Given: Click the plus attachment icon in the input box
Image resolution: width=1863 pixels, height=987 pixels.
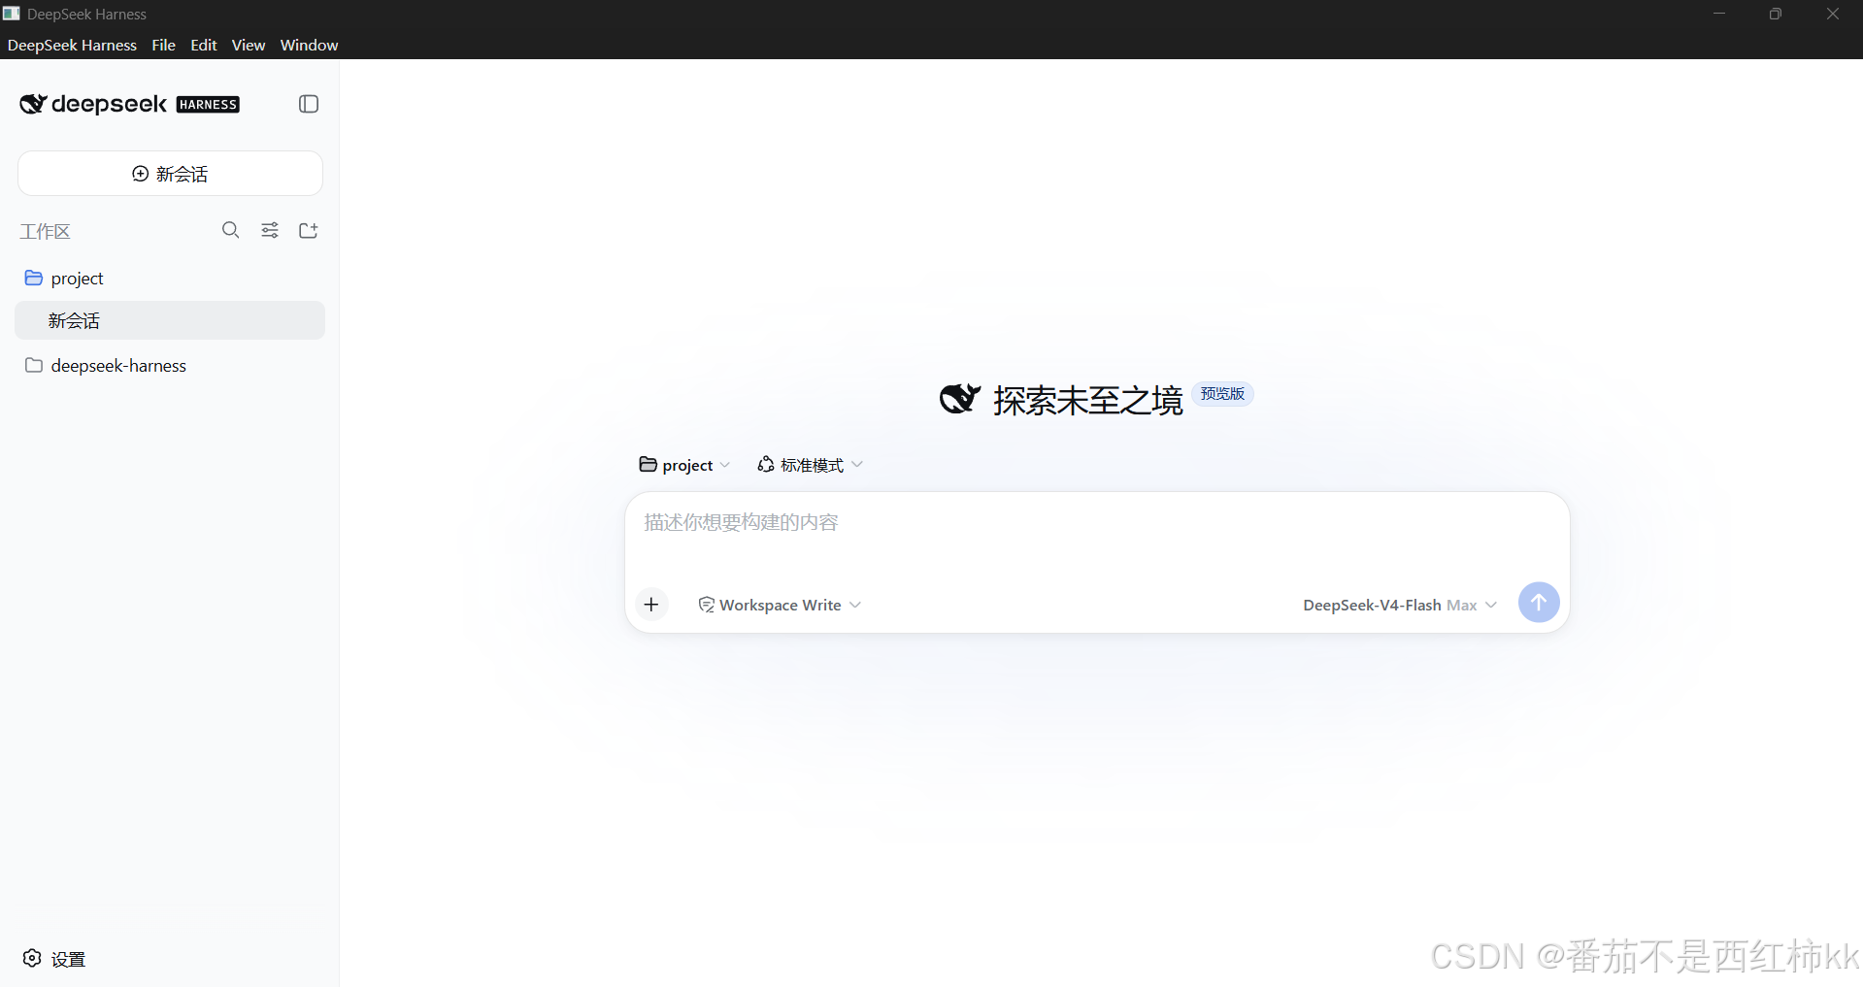Looking at the screenshot, I should coord(651,605).
